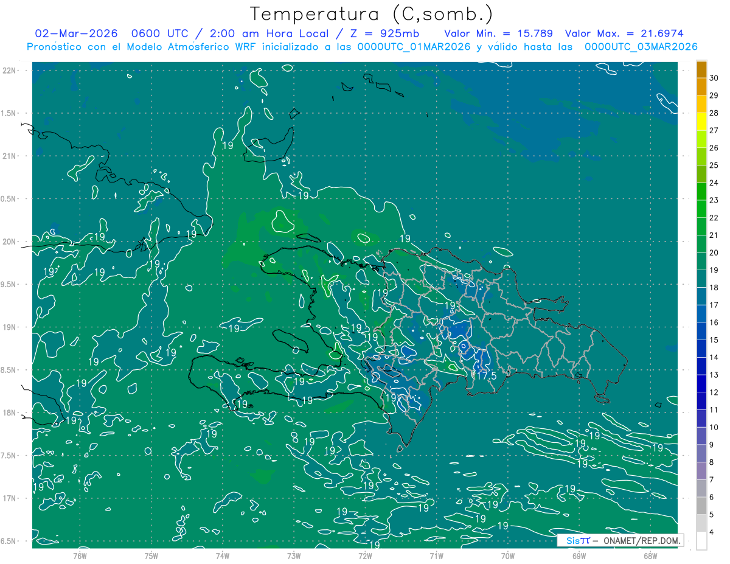Click the '7' value on the color scale
730x564 pixels.
point(712,479)
